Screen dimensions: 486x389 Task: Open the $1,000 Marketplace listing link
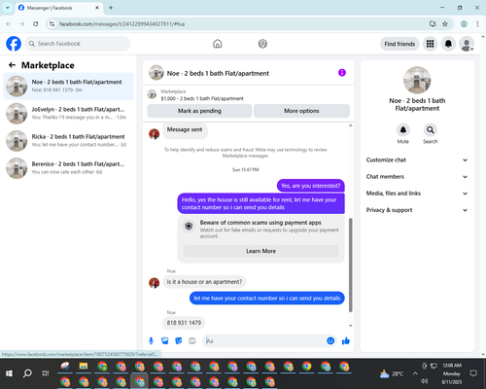click(x=202, y=98)
